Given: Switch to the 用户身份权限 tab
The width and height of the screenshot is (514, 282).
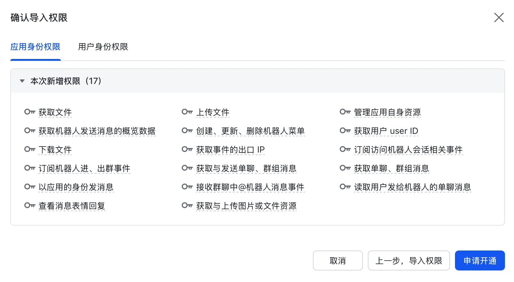Looking at the screenshot, I should [x=103, y=47].
